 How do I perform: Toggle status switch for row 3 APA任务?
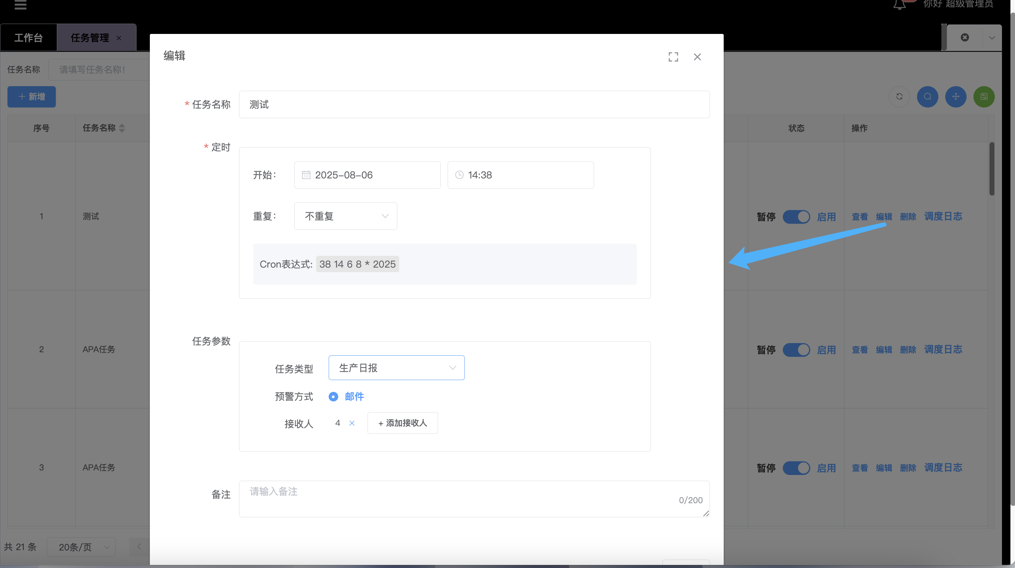(796, 468)
